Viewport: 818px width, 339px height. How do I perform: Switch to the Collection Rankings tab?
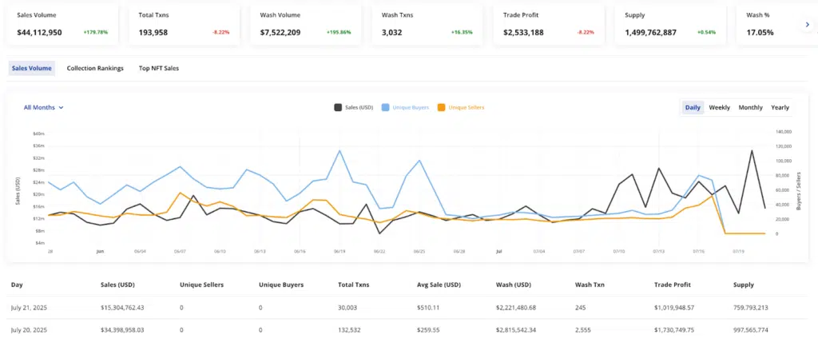tap(95, 69)
